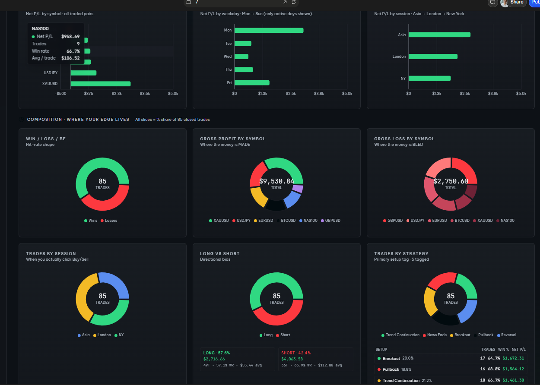This screenshot has height=385, width=540.
Task: Click News Fade in the strategy legend
Action: click(435, 335)
